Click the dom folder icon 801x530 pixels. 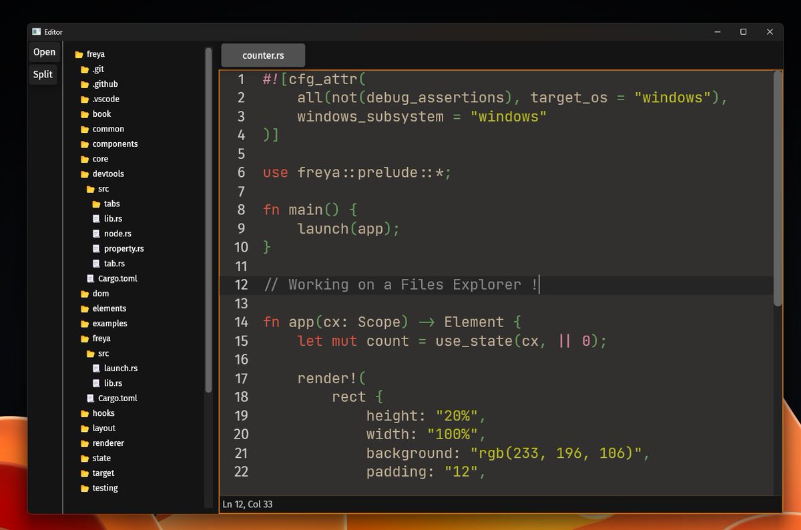pyautogui.click(x=85, y=294)
